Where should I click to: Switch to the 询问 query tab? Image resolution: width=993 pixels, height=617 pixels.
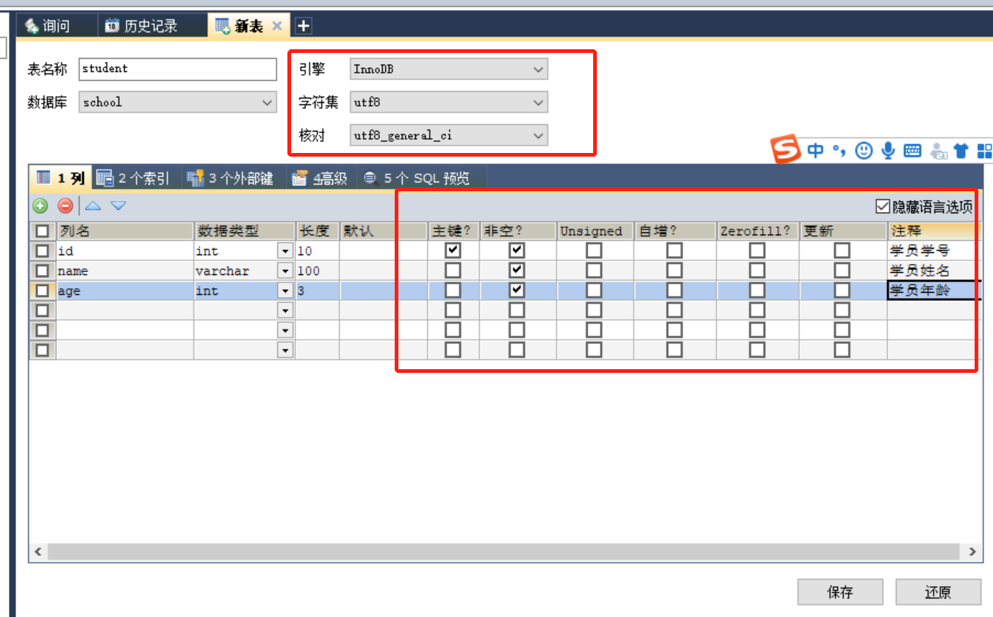[56, 26]
